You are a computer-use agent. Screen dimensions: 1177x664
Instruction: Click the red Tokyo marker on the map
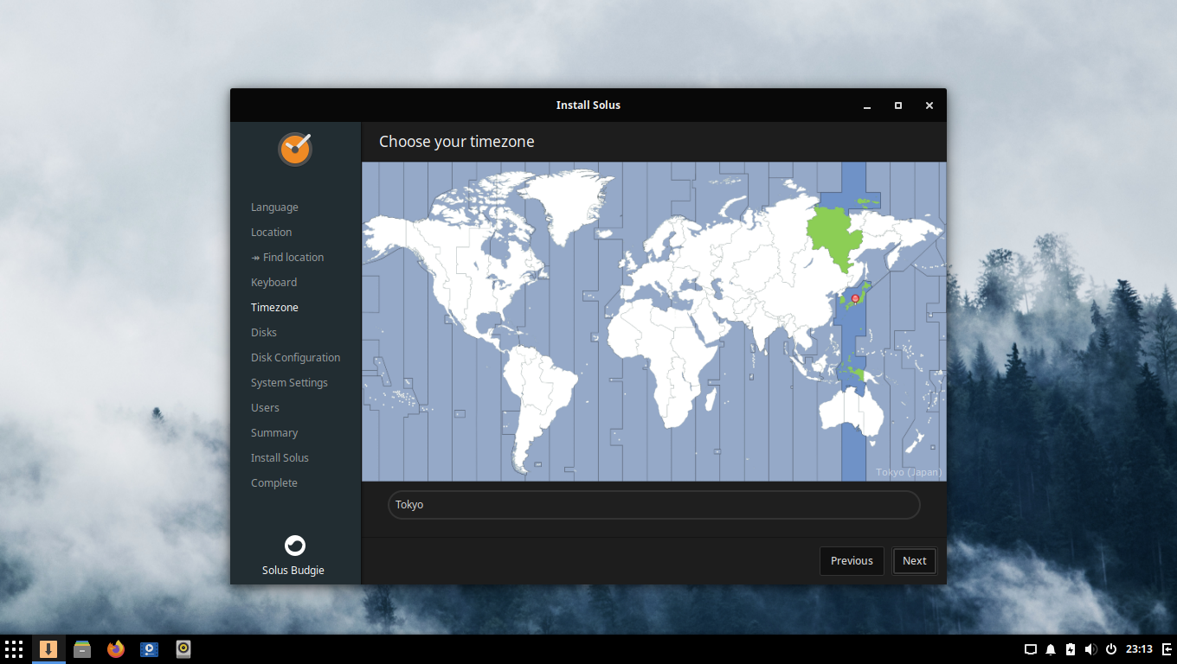coord(855,298)
